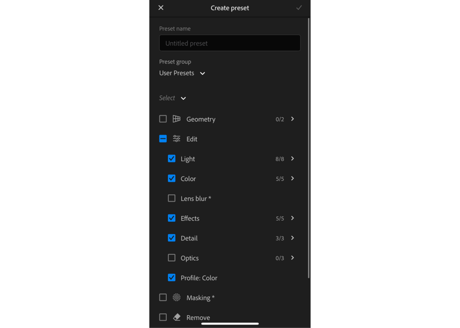The width and height of the screenshot is (460, 328).
Task: Expand the Effects section chevron
Action: click(x=292, y=218)
